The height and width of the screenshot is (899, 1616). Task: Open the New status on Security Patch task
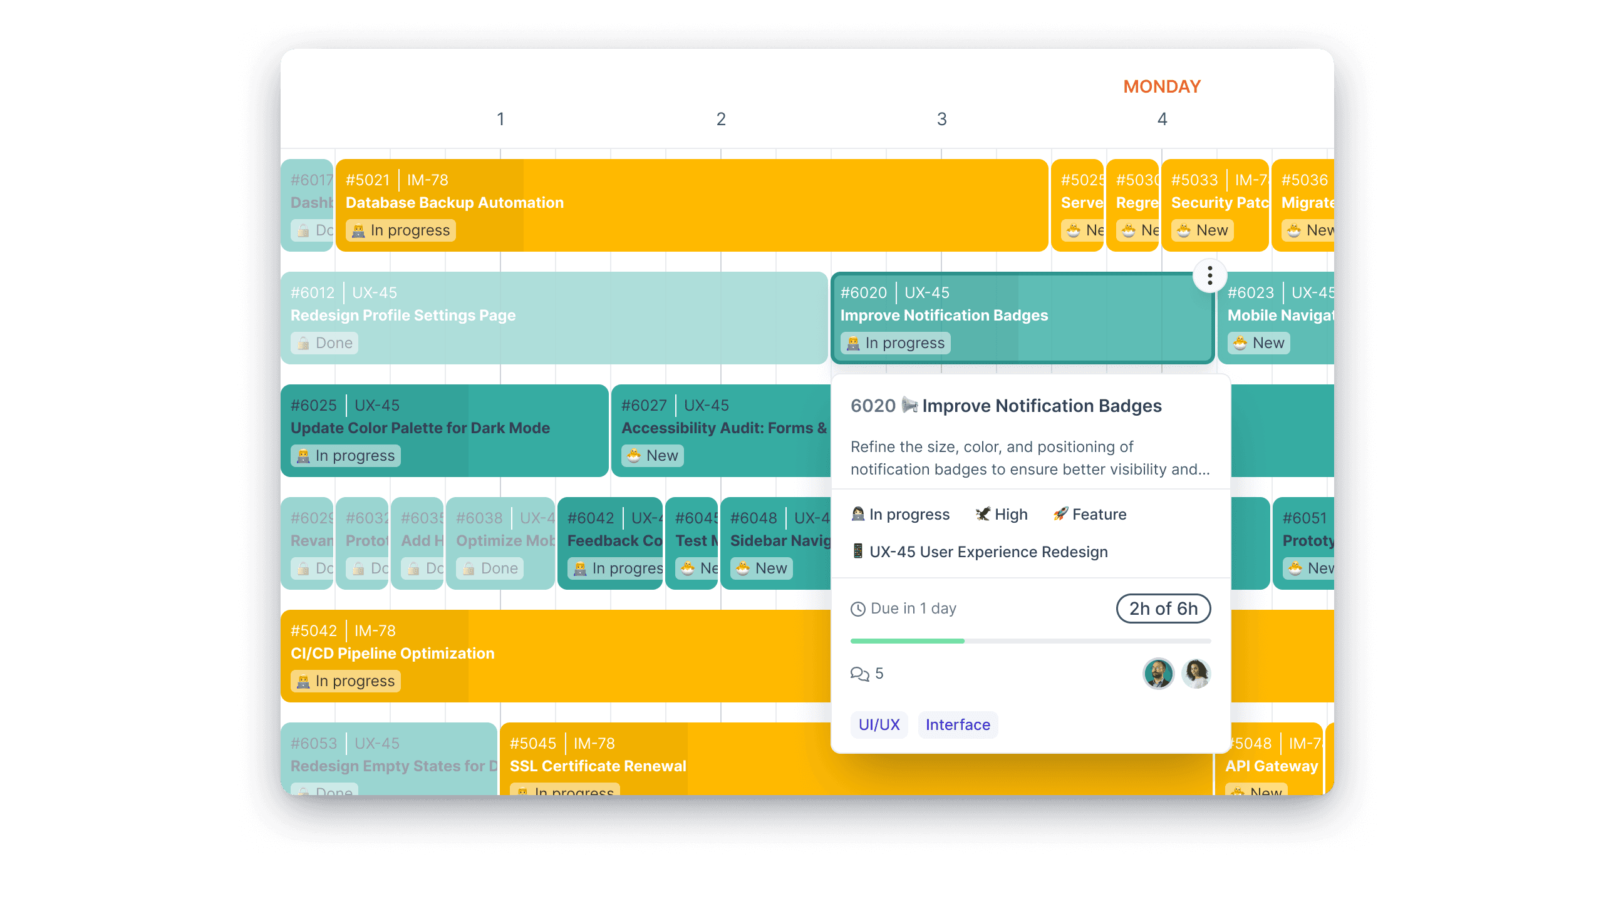pyautogui.click(x=1203, y=230)
